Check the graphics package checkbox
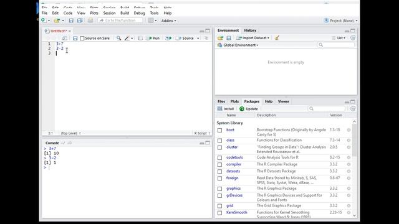This screenshot has height=224, width=399. point(219,189)
